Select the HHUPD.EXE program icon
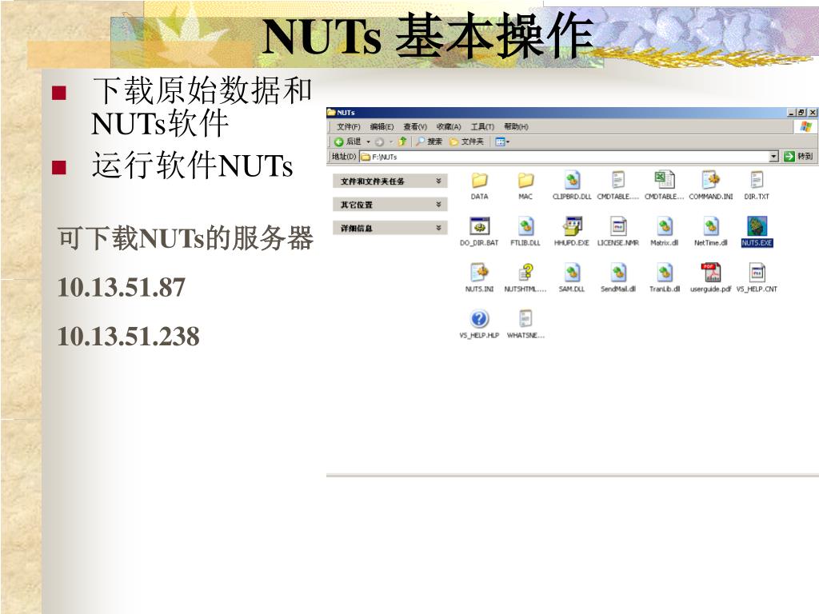Screen dimensions: 819x614 click(572, 226)
